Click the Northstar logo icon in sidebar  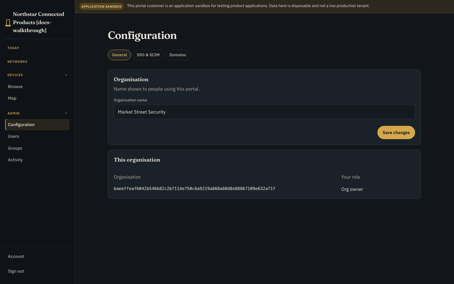point(8,23)
